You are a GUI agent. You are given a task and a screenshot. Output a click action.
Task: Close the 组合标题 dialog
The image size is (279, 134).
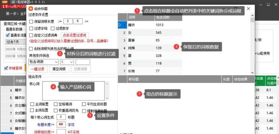pyautogui.click(x=249, y=8)
